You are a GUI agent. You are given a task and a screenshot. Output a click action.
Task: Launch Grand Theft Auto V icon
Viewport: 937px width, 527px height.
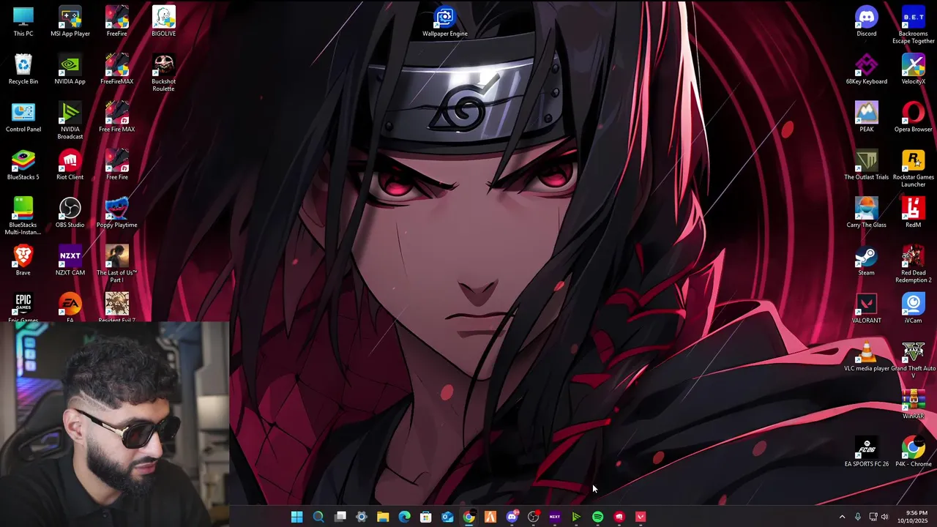pos(914,359)
